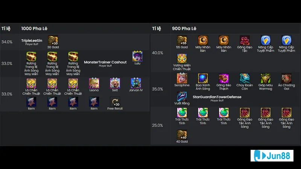Click the TripleLeeSin player buff label
The width and height of the screenshot is (301, 169).
coord(32,41)
